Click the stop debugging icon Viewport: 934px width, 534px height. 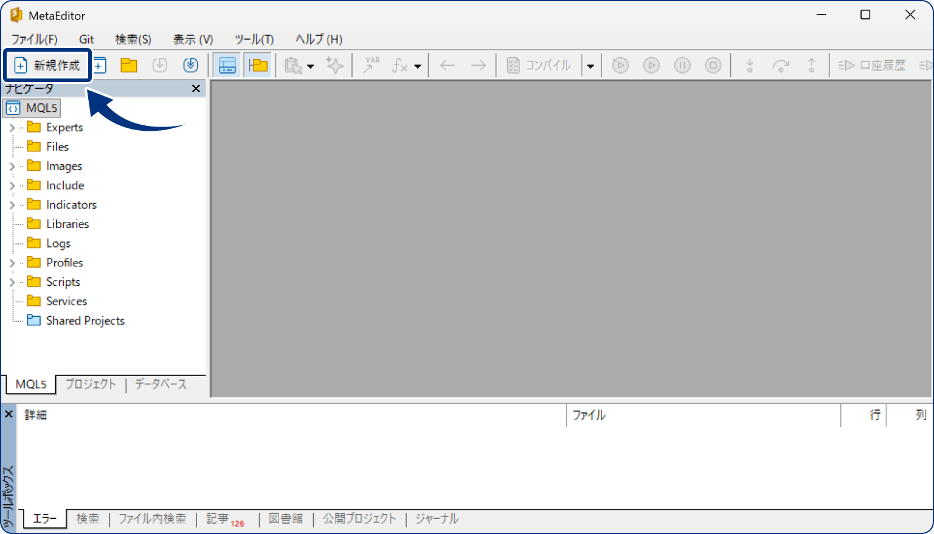click(x=713, y=65)
